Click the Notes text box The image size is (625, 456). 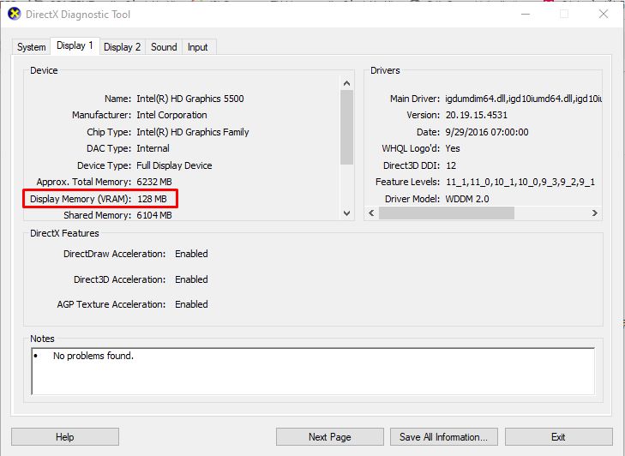(x=313, y=371)
